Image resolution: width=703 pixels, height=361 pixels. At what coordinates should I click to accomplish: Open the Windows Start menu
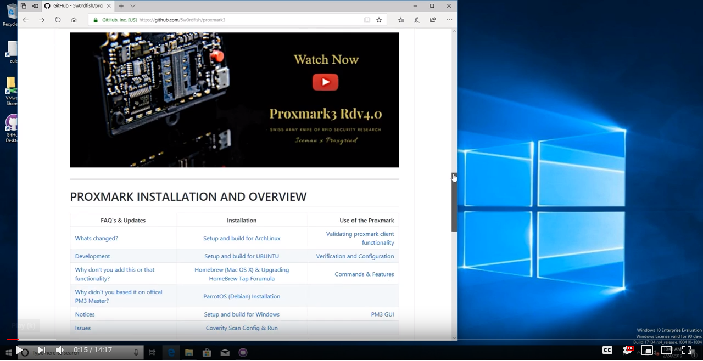pyautogui.click(x=8, y=352)
